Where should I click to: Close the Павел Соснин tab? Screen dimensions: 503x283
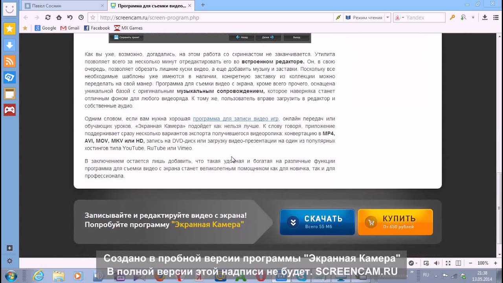coord(102,6)
